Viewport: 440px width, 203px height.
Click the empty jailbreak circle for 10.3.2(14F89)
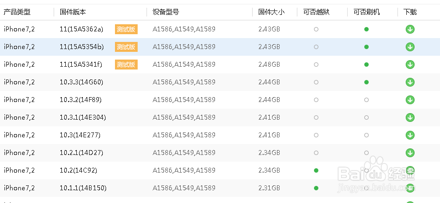coord(316,100)
